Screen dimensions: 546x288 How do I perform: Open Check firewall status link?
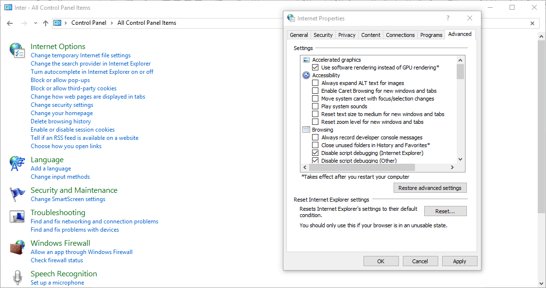click(x=57, y=260)
